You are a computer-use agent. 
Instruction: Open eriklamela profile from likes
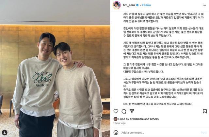click(x=137, y=119)
